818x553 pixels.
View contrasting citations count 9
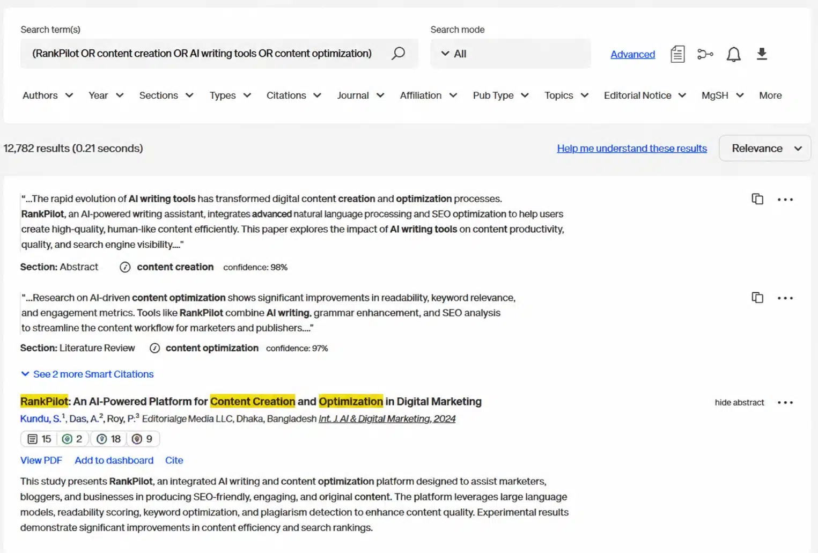143,439
